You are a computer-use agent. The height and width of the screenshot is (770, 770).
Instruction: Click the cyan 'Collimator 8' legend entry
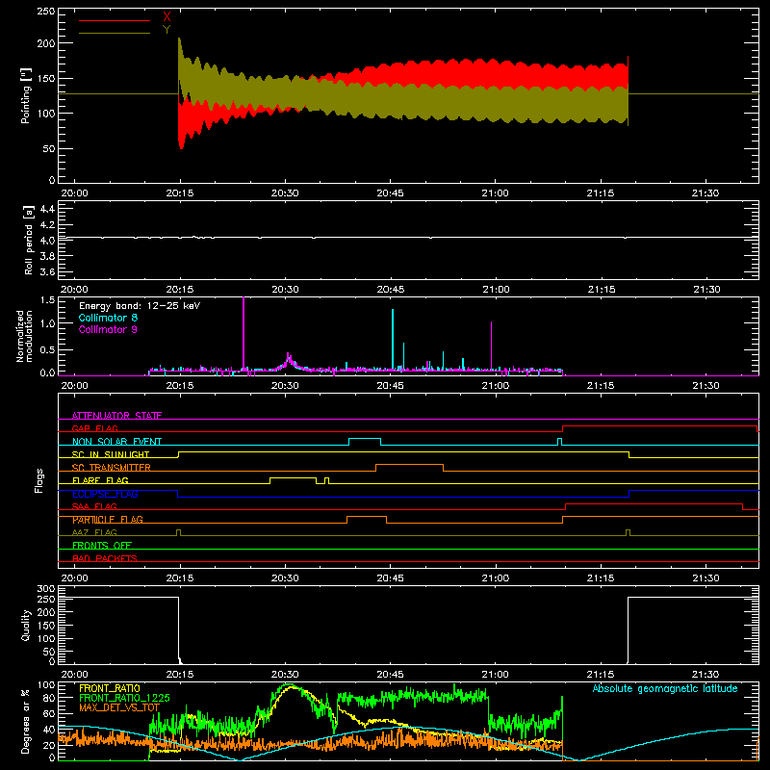tap(108, 318)
